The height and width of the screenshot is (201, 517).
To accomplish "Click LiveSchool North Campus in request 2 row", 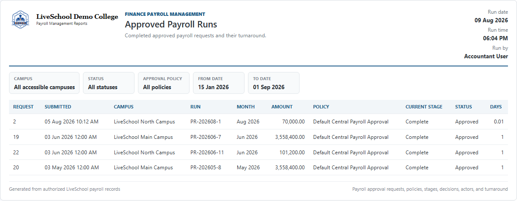I will pyautogui.click(x=144, y=122).
